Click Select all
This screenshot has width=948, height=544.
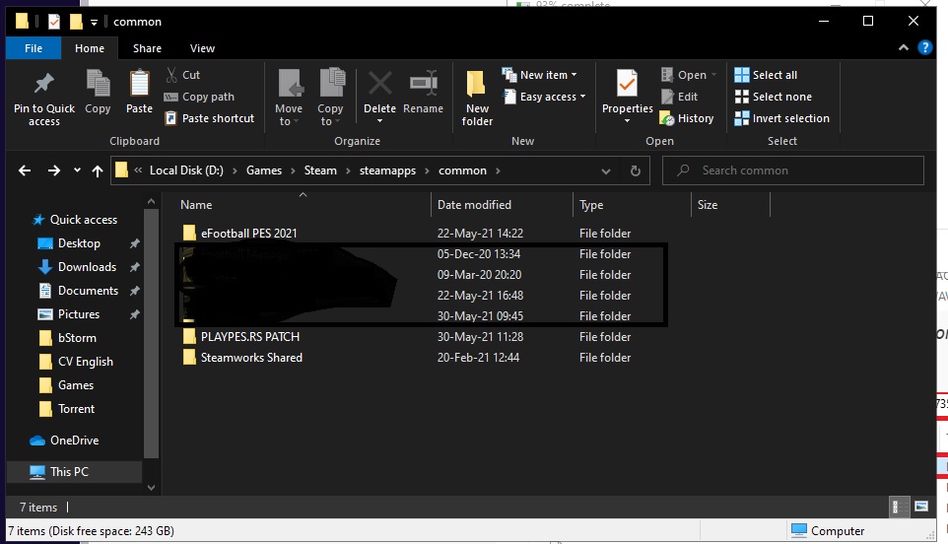(766, 75)
